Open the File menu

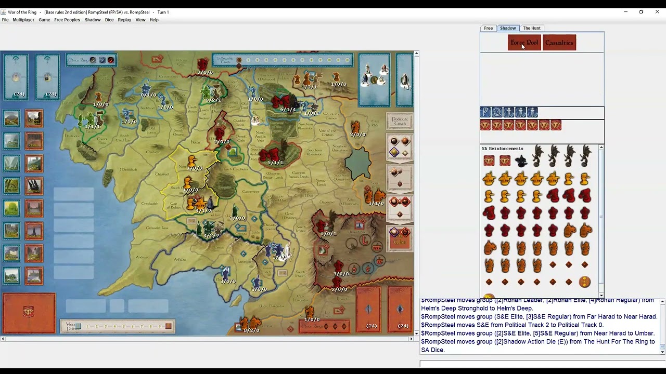(x=5, y=20)
